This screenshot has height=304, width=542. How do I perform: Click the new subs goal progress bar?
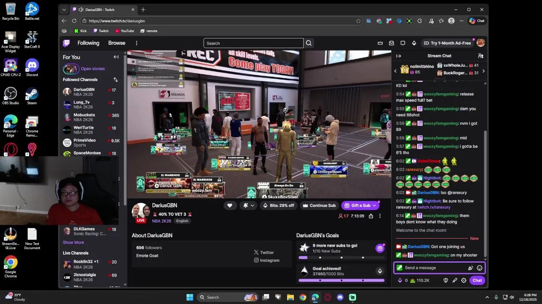pos(341,257)
